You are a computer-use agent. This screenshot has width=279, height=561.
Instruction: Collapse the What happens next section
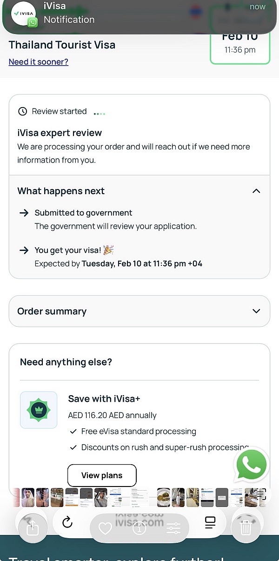pyautogui.click(x=256, y=191)
